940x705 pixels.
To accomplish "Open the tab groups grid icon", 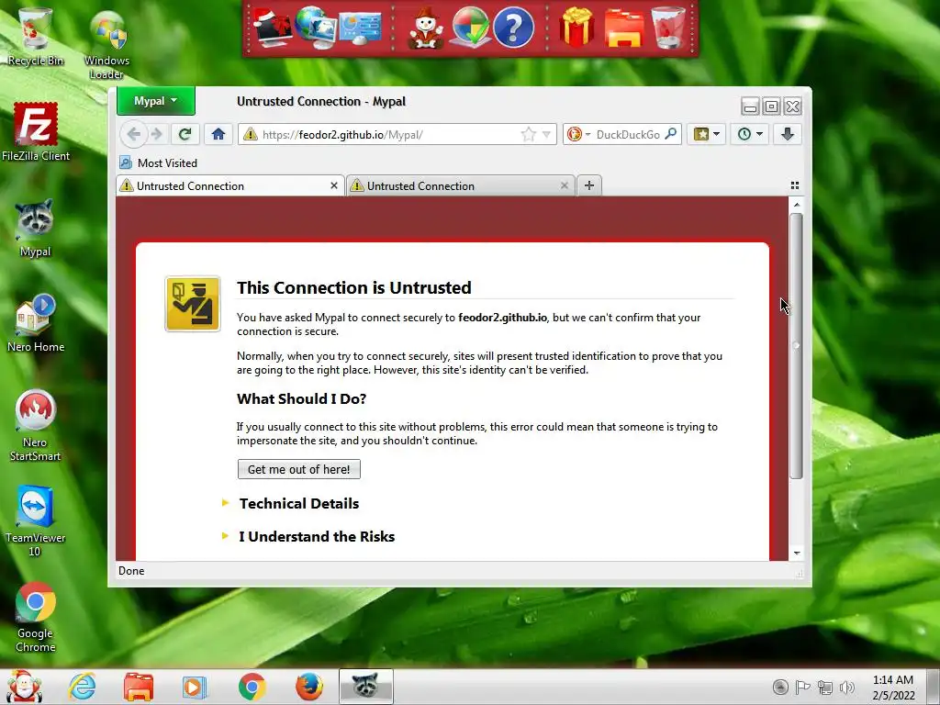I will pyautogui.click(x=795, y=185).
